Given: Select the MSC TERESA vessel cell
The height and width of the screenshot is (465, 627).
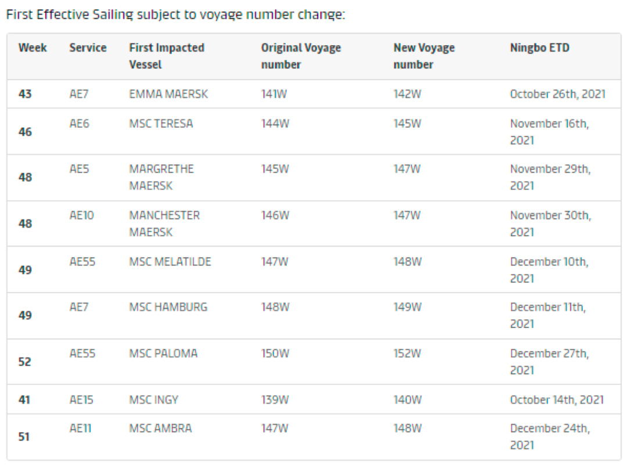Looking at the screenshot, I should pos(161,124).
